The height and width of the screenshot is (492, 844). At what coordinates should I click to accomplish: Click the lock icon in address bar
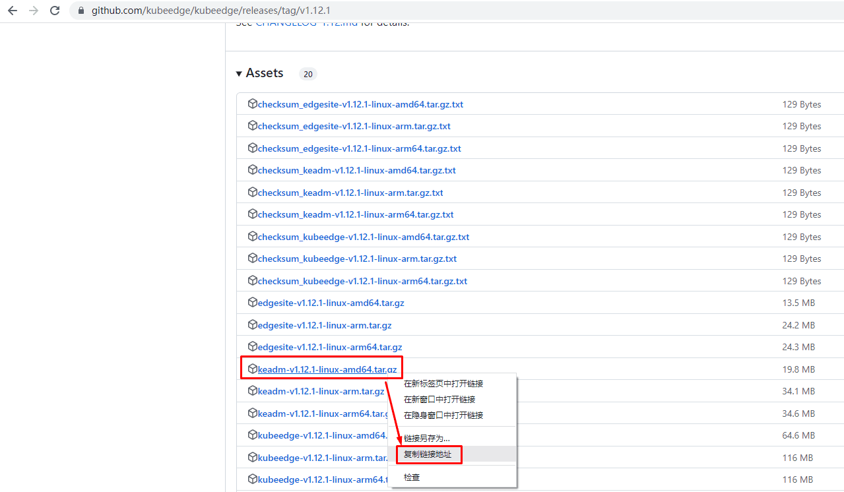[82, 11]
